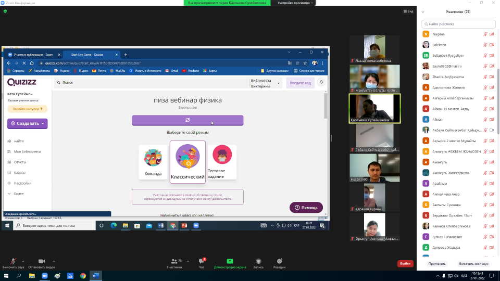The width and height of the screenshot is (500, 281).
Task: Invite participants button
Action: coord(437,264)
